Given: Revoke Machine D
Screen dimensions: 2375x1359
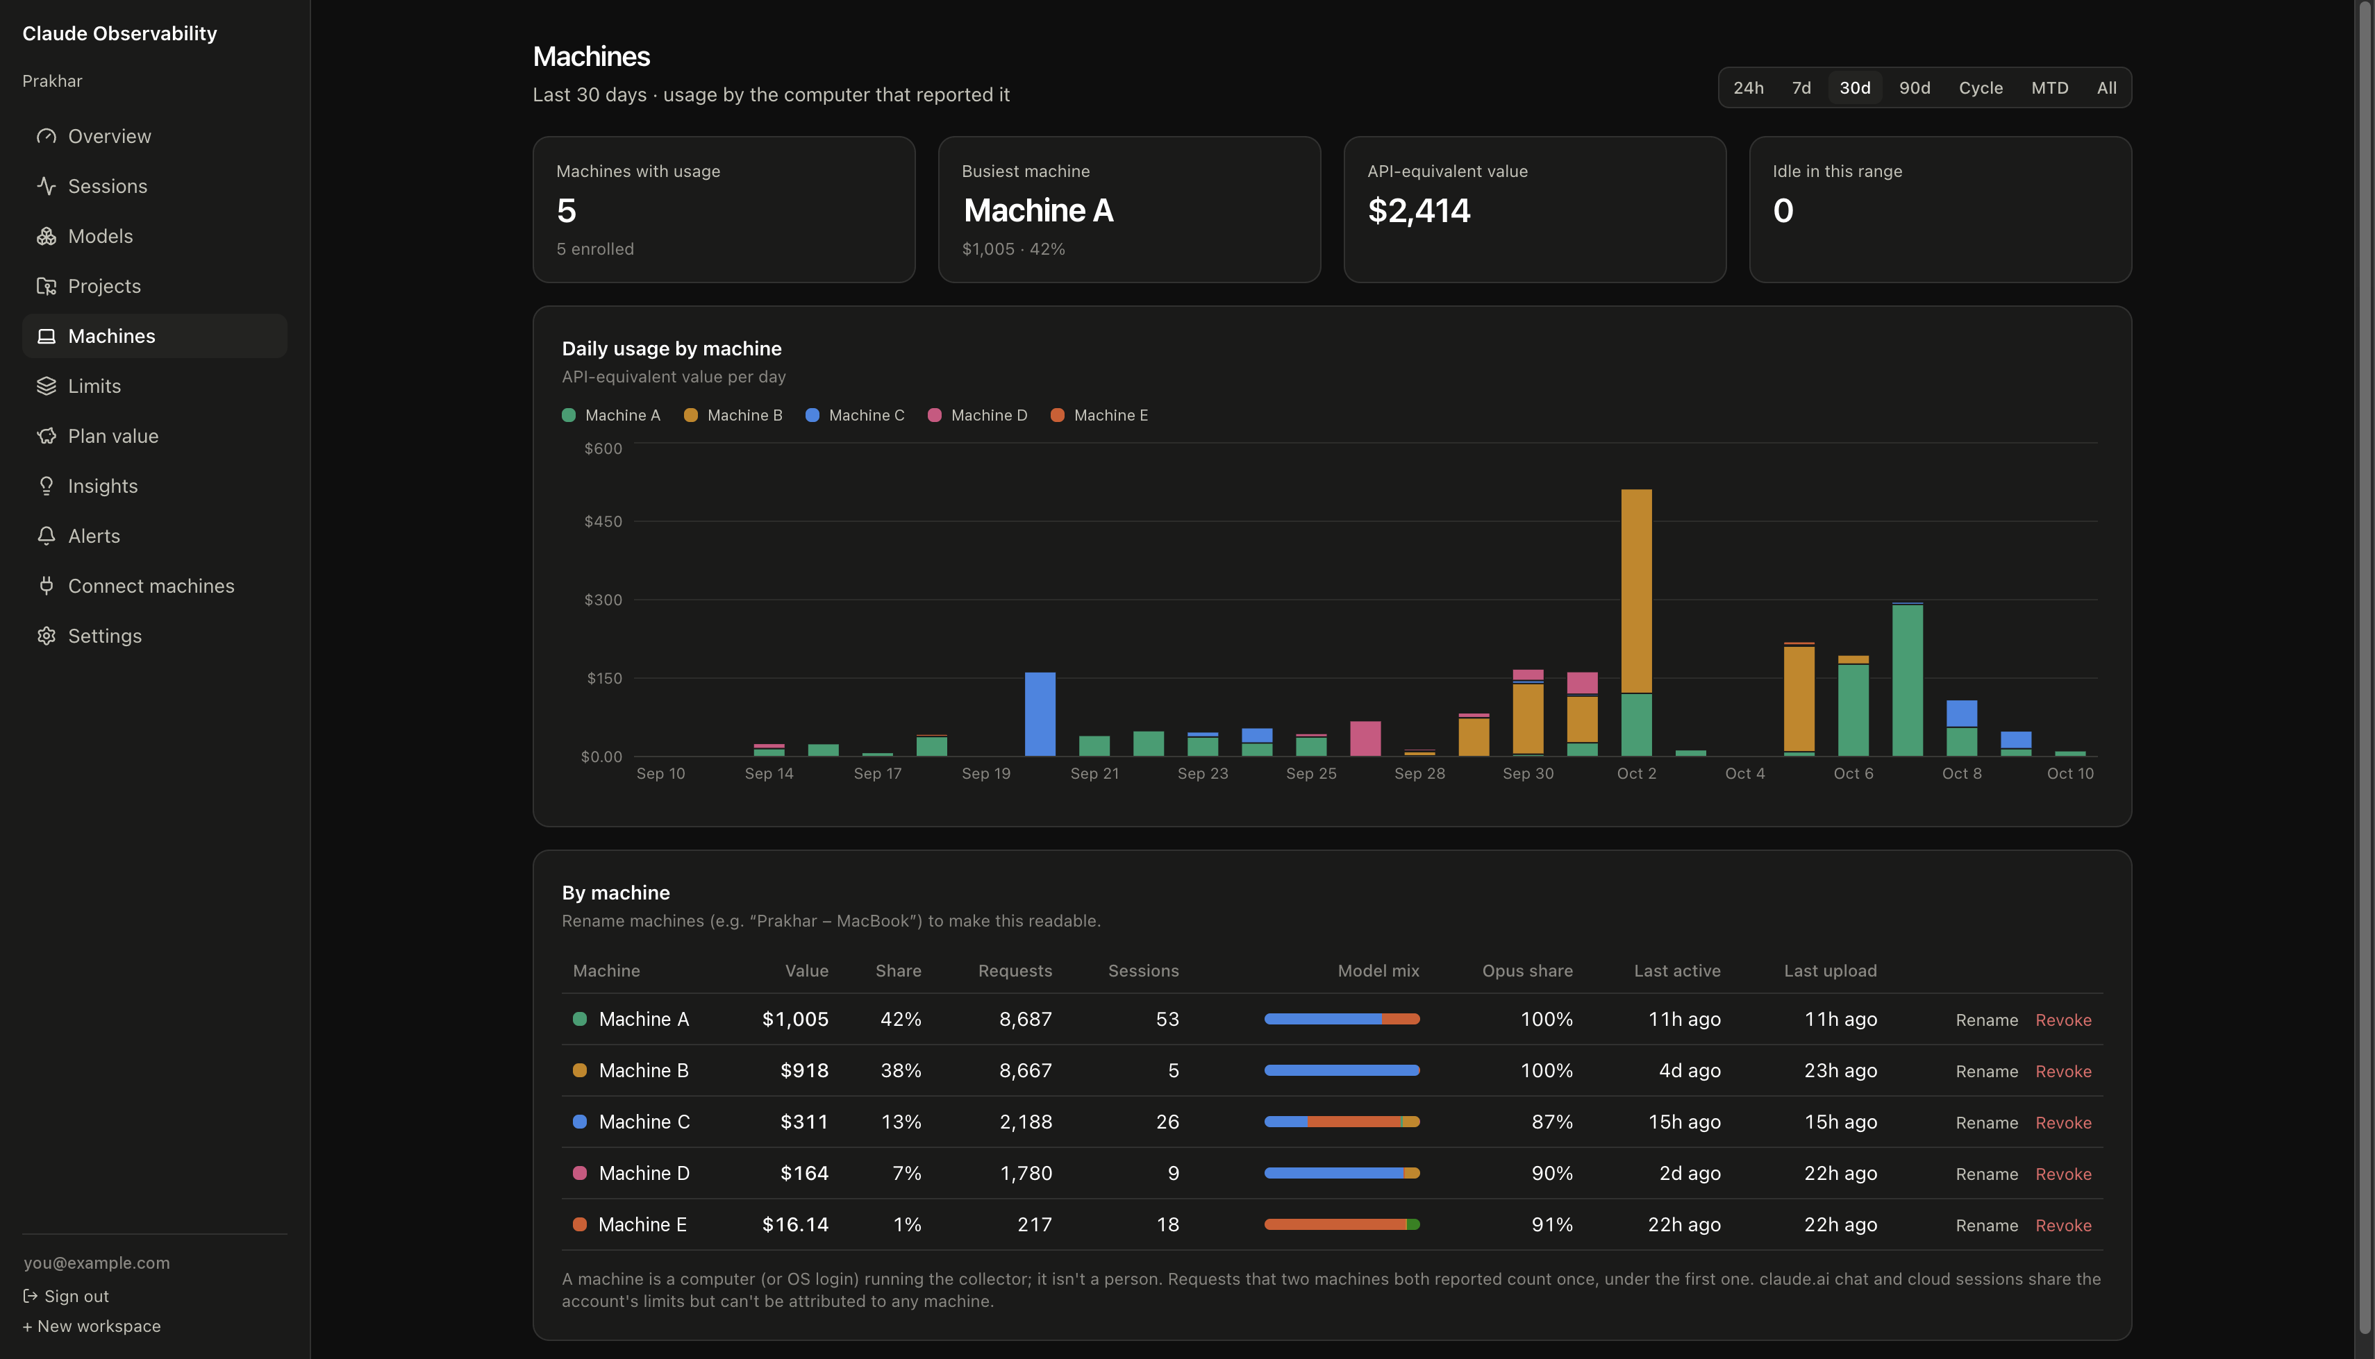Looking at the screenshot, I should coord(2062,1174).
